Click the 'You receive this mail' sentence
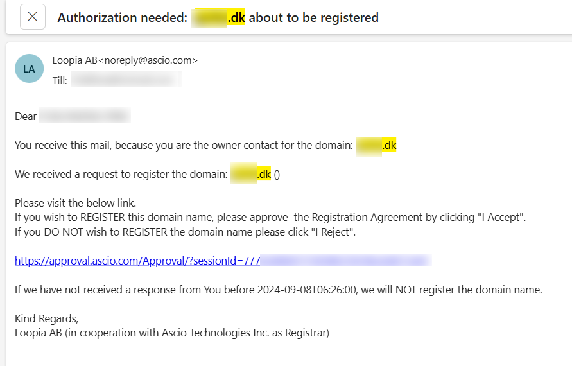The width and height of the screenshot is (572, 366). (x=184, y=146)
